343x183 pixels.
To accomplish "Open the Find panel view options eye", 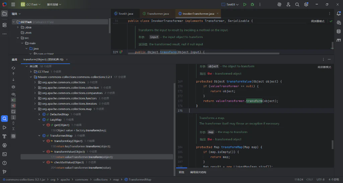I will 13,94.
